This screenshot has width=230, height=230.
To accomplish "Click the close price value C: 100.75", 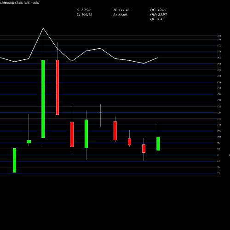I will [84, 15].
